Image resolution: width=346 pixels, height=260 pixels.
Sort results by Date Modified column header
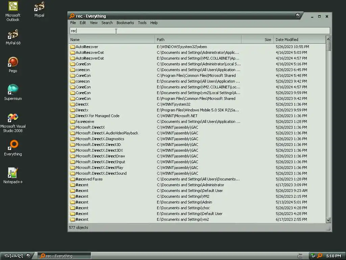299,40
